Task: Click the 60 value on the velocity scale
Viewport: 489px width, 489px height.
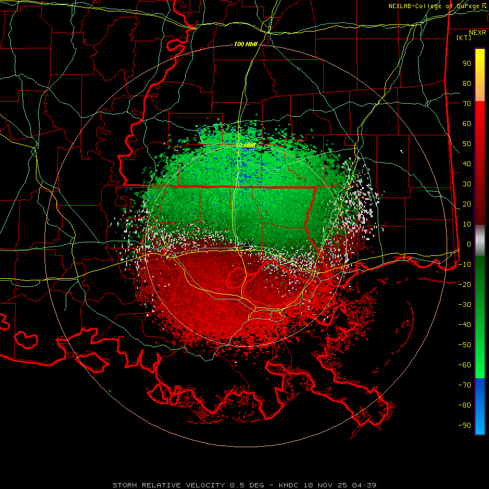Action: coord(467,124)
